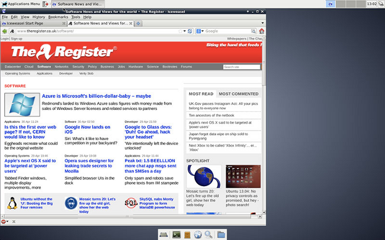This screenshot has width=385, height=240.
Task: Open Opera sues designer article link
Action: click(x=89, y=166)
